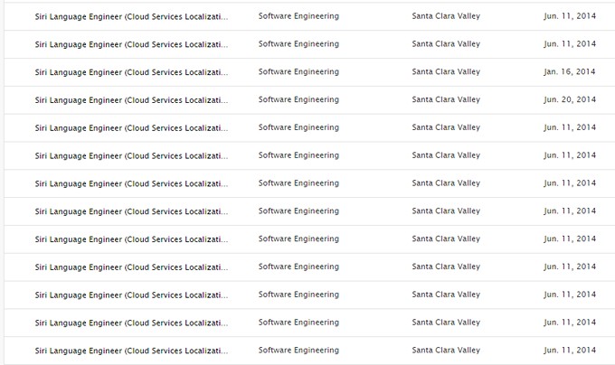Click the Jan. 16, 2014 date

tap(570, 72)
